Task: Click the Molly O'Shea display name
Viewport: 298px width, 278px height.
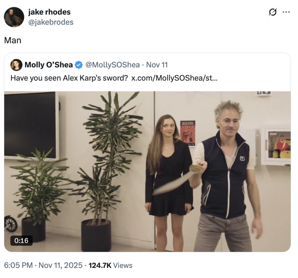Action: coord(49,65)
